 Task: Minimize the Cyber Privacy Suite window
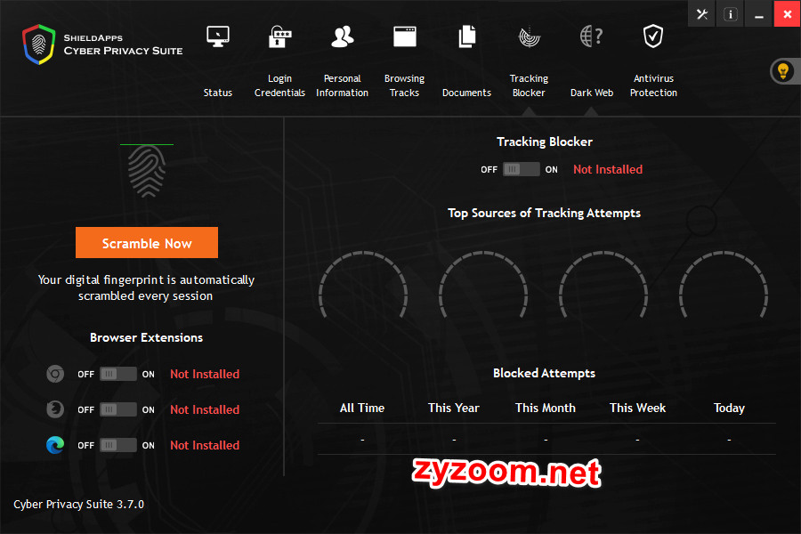point(759,14)
